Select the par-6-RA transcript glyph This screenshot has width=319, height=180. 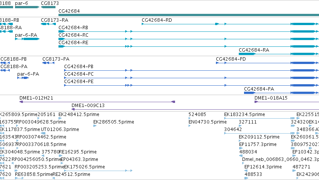point(27,39)
